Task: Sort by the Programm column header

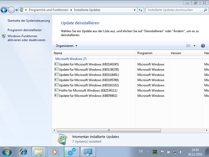Action: point(152,53)
